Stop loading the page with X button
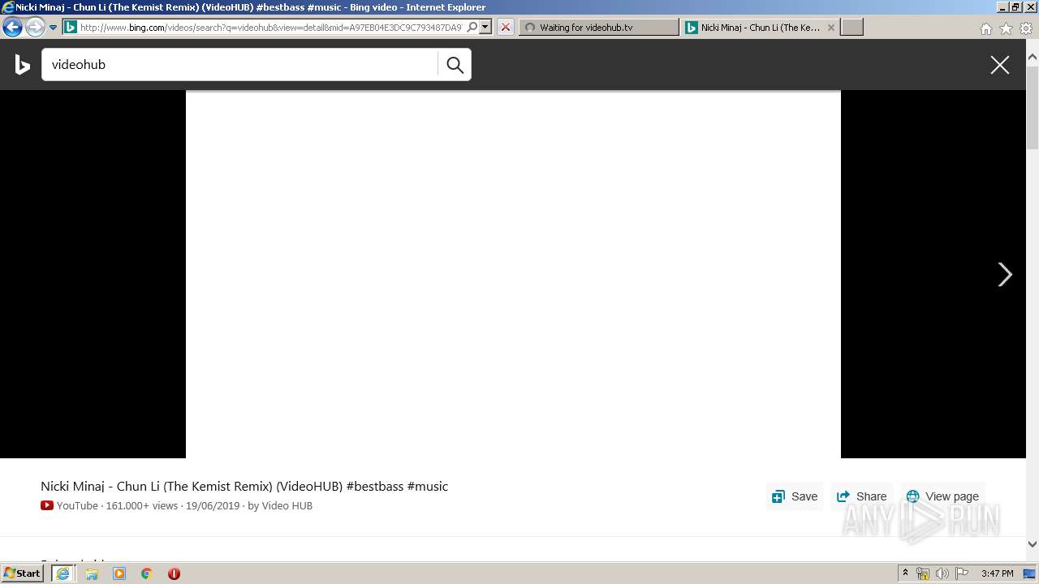The image size is (1039, 584). [x=505, y=27]
